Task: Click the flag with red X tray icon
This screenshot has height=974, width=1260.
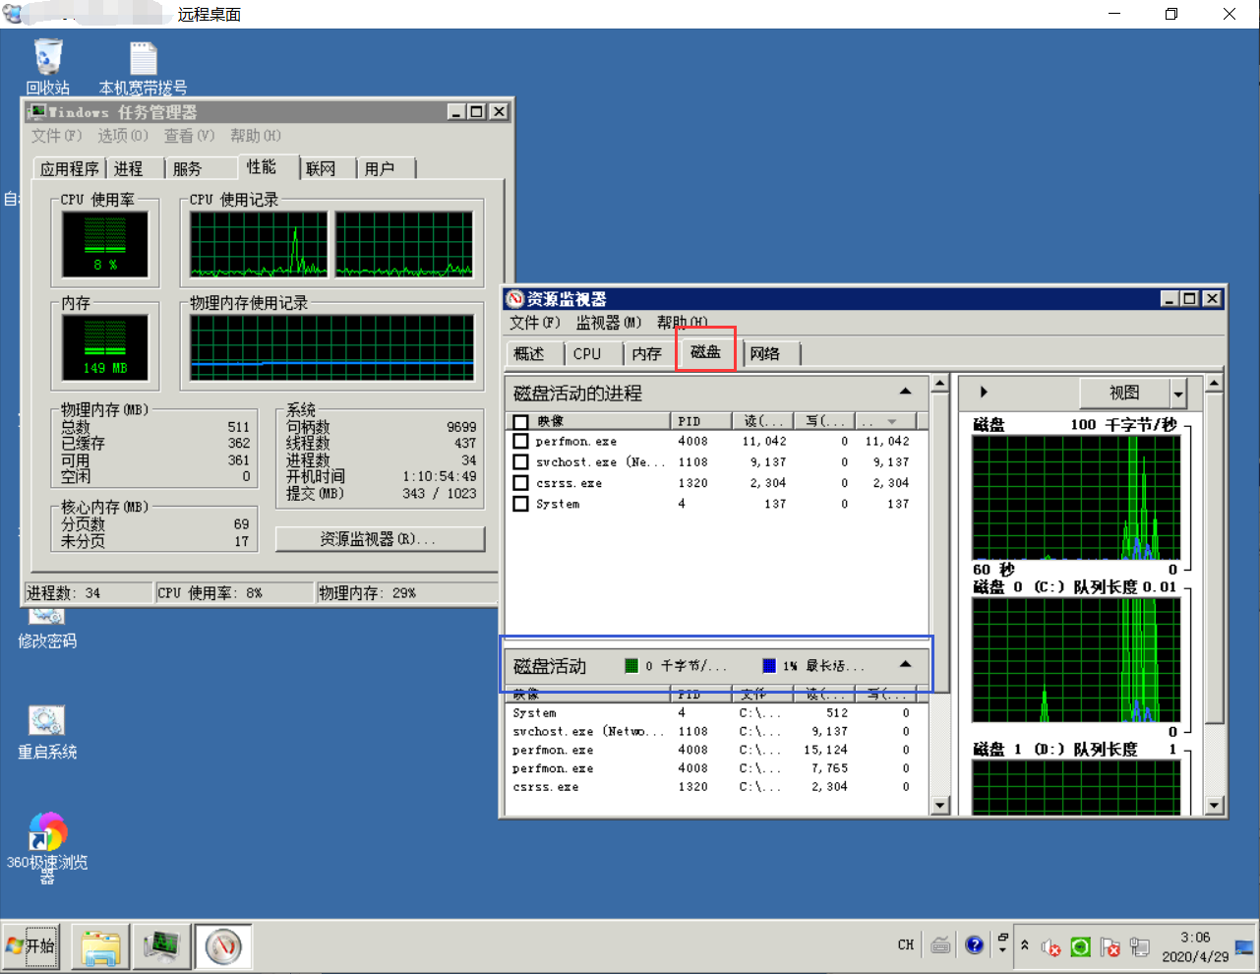Action: (1110, 946)
